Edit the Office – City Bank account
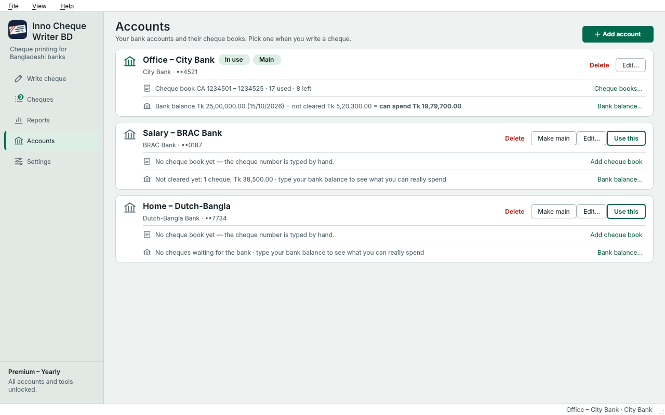 pyautogui.click(x=631, y=65)
